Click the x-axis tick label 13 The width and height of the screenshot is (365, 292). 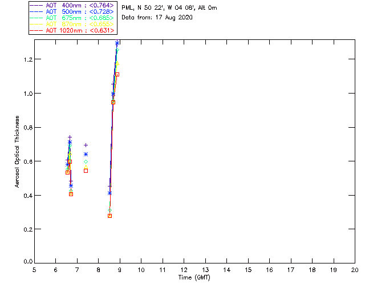click(x=205, y=270)
